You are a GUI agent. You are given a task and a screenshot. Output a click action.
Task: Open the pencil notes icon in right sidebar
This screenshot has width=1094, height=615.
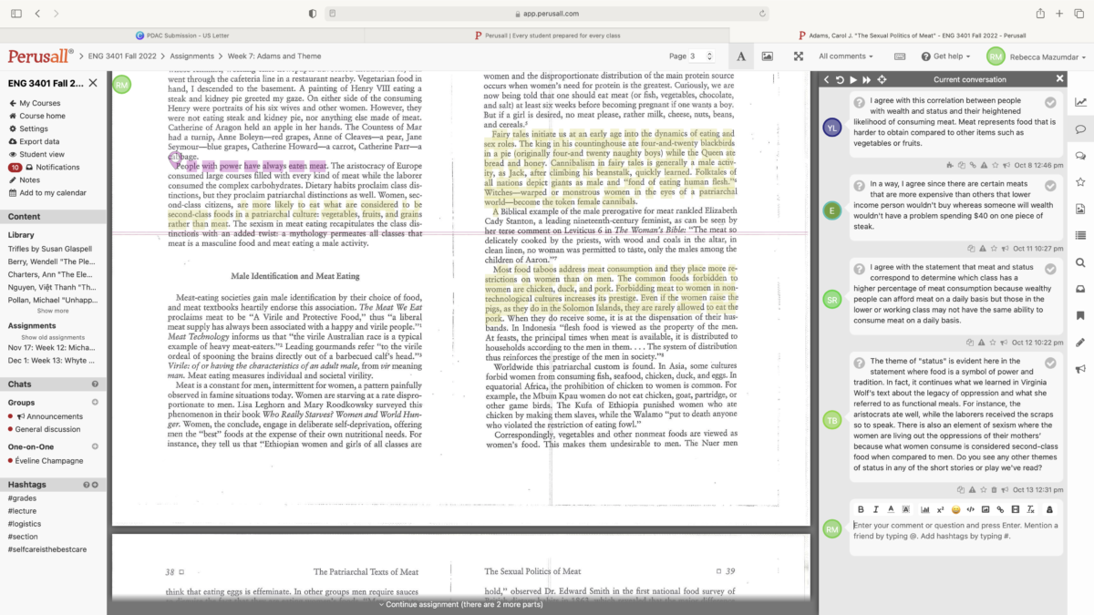[x=1080, y=343]
